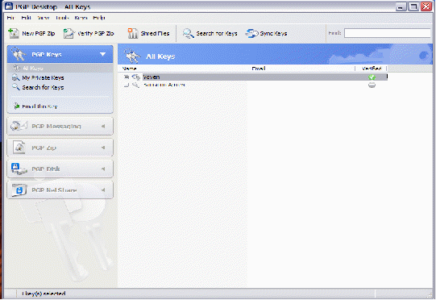Click the key icon in second key row

(135, 85)
